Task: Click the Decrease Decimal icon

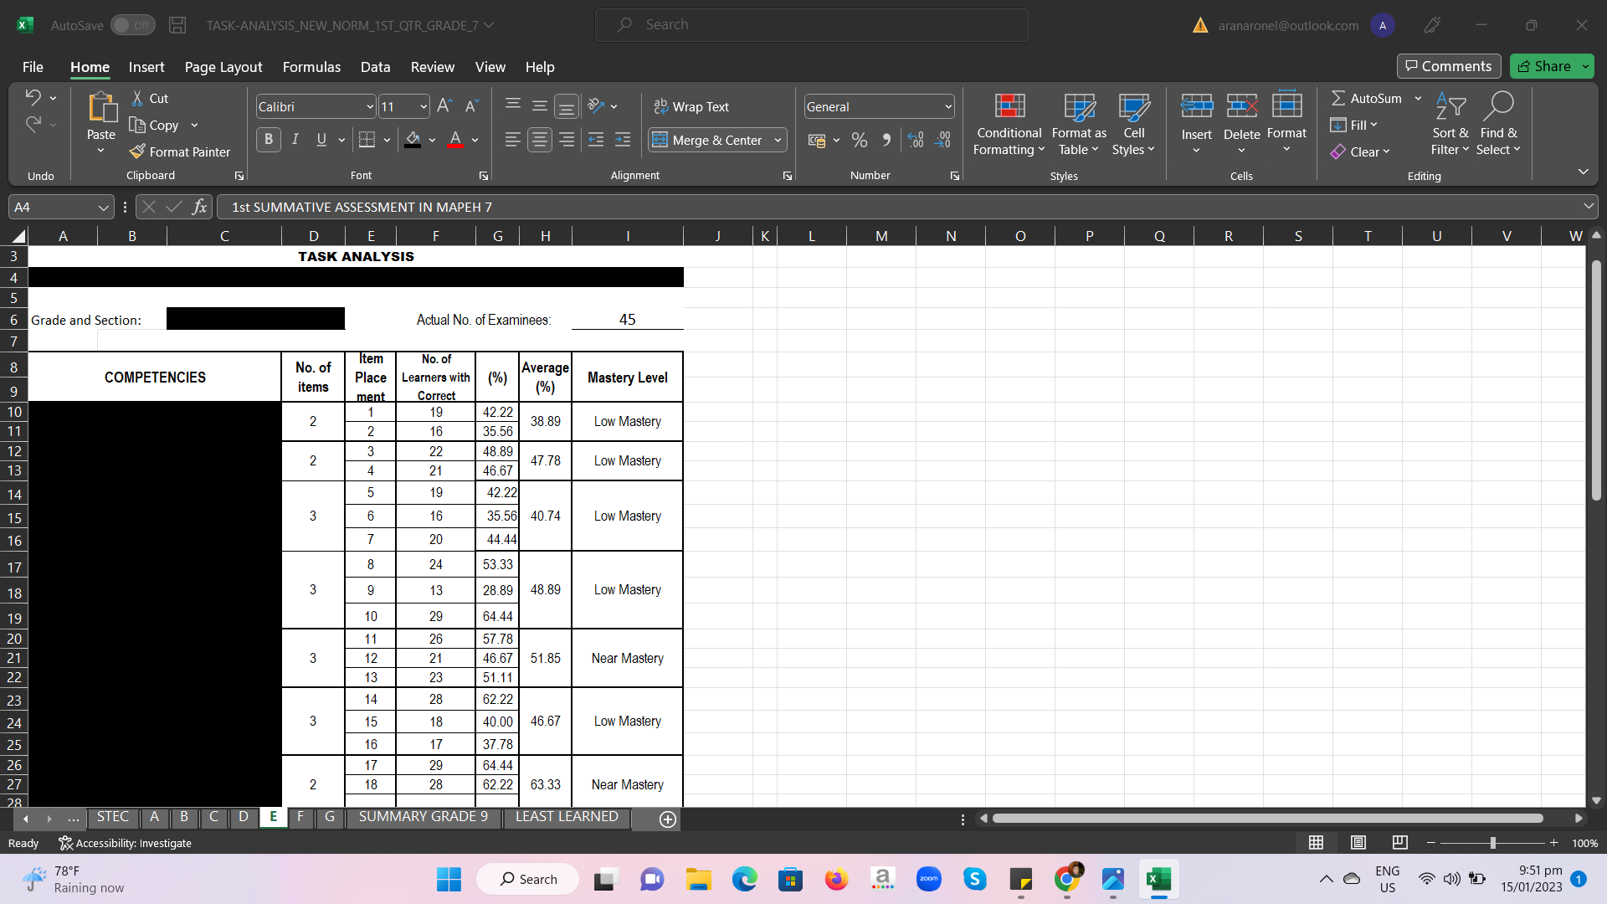Action: coord(943,140)
